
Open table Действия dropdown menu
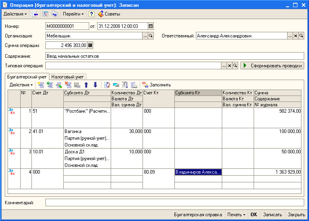coord(21,85)
